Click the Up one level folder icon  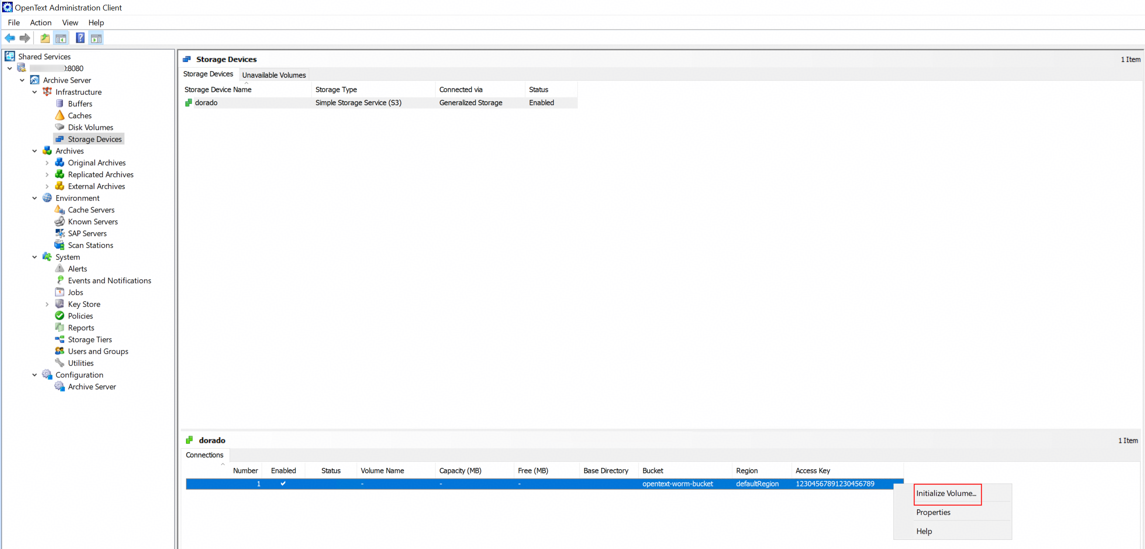coord(45,38)
